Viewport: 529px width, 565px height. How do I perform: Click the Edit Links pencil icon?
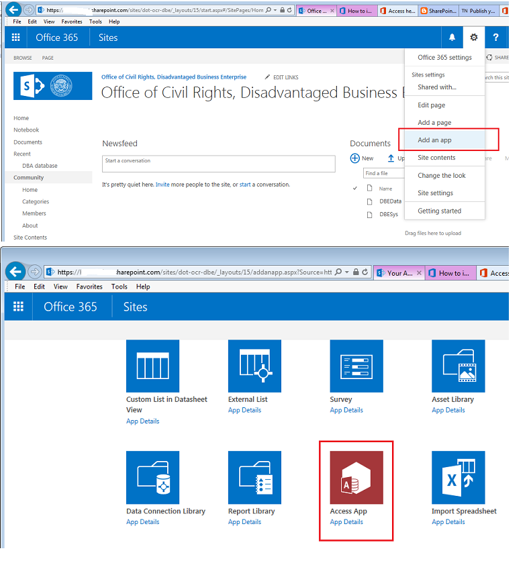pos(267,77)
